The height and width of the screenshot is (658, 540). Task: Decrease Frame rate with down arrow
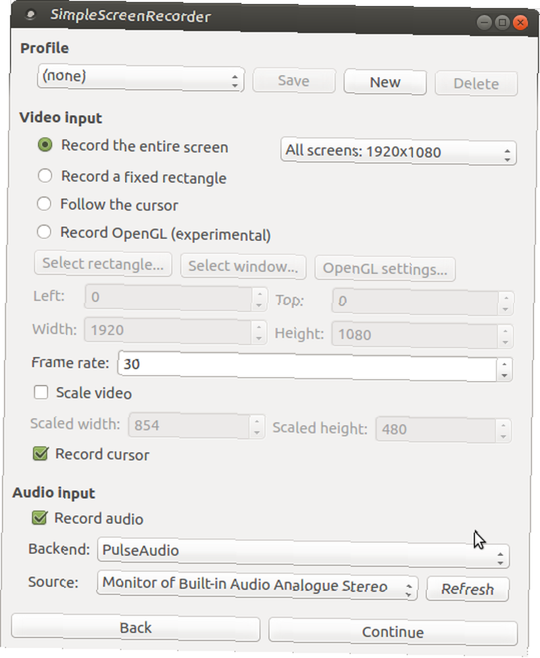point(504,376)
